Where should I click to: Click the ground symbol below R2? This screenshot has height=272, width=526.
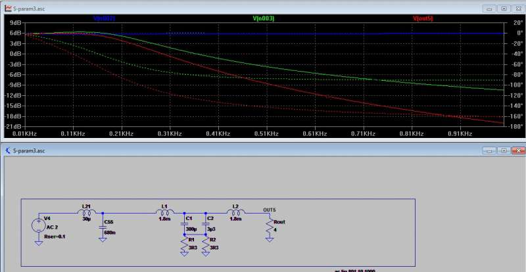click(206, 254)
